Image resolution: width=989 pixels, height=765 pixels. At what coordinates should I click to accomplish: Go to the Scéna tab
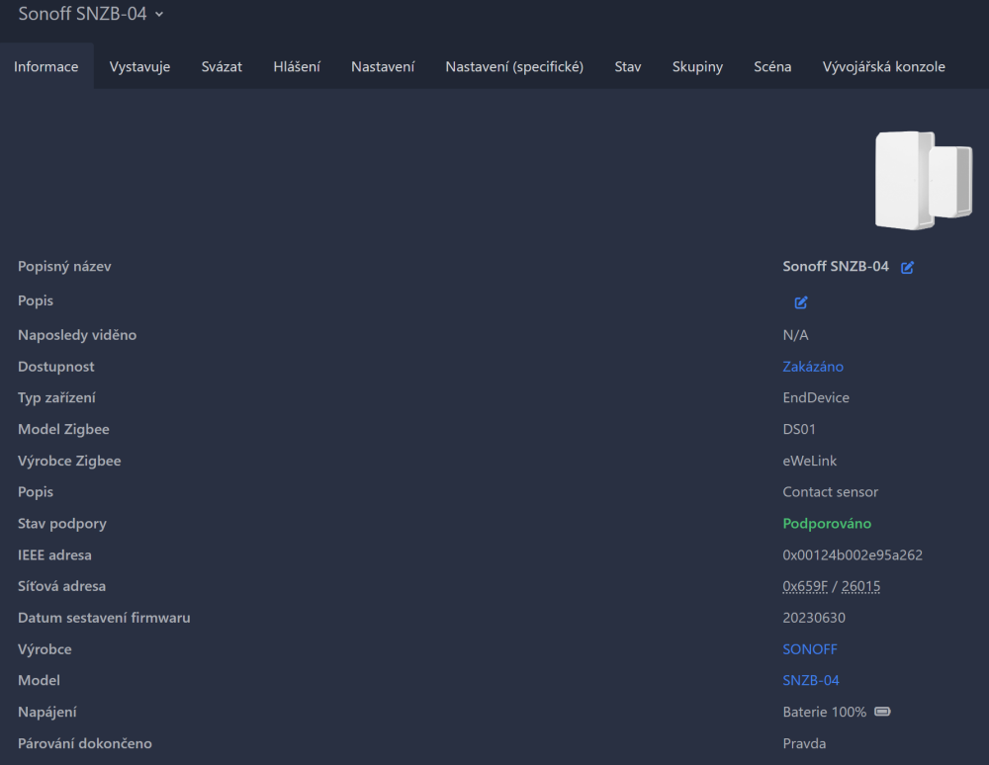click(772, 66)
